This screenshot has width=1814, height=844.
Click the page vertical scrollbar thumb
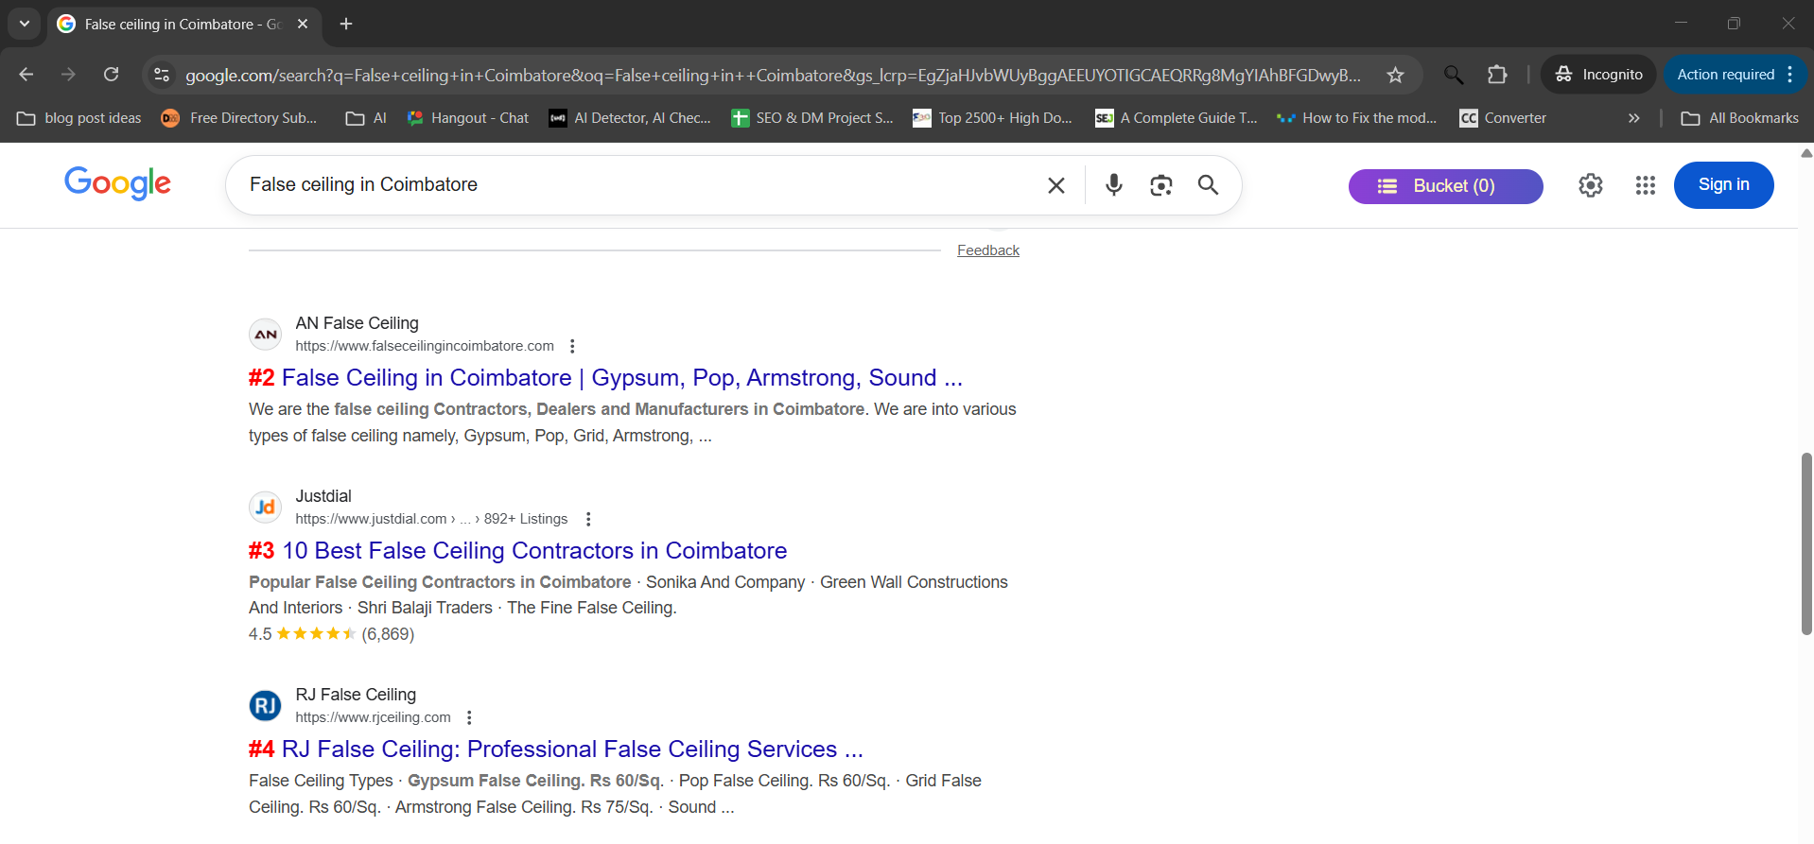tap(1805, 543)
